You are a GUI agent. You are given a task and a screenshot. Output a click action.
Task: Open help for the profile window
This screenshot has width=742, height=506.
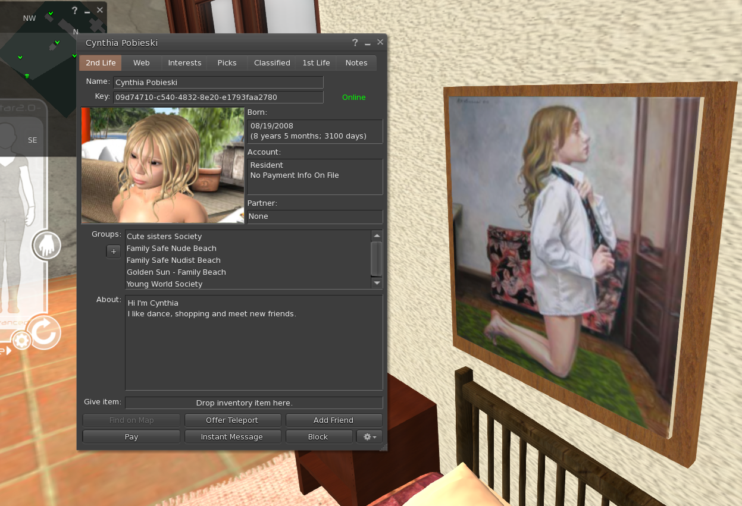pos(355,43)
